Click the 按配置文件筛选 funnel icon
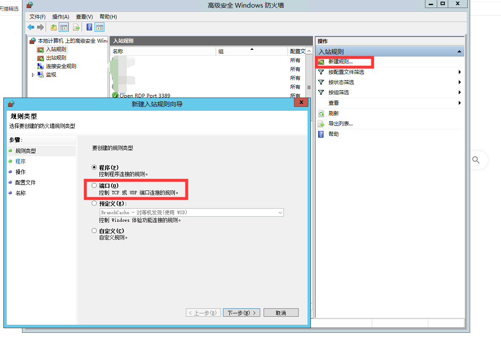501x348 pixels. point(321,72)
